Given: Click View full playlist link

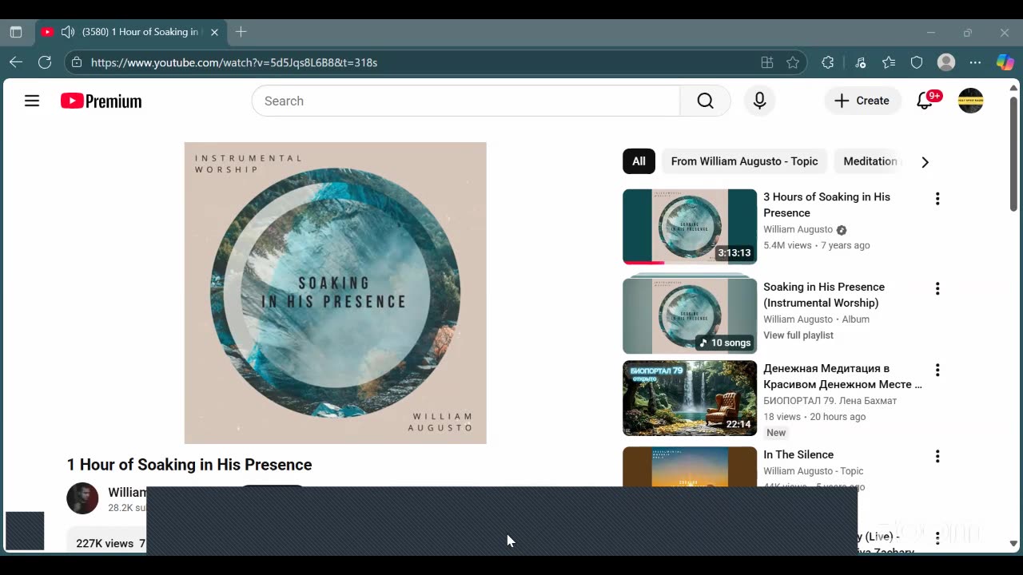Looking at the screenshot, I should pyautogui.click(x=798, y=335).
